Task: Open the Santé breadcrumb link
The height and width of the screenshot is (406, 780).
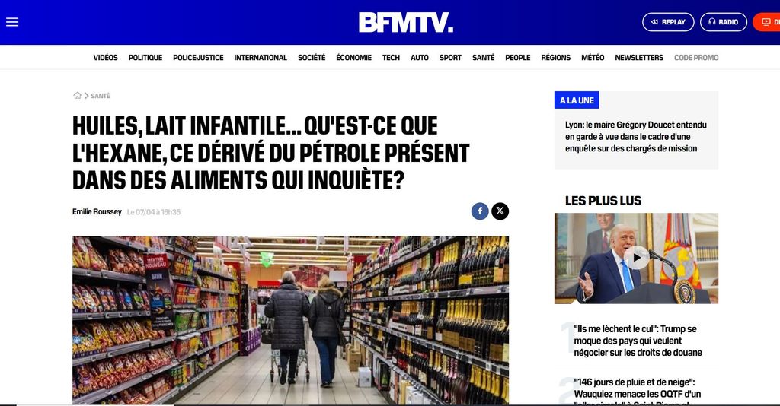Action: coord(100,96)
